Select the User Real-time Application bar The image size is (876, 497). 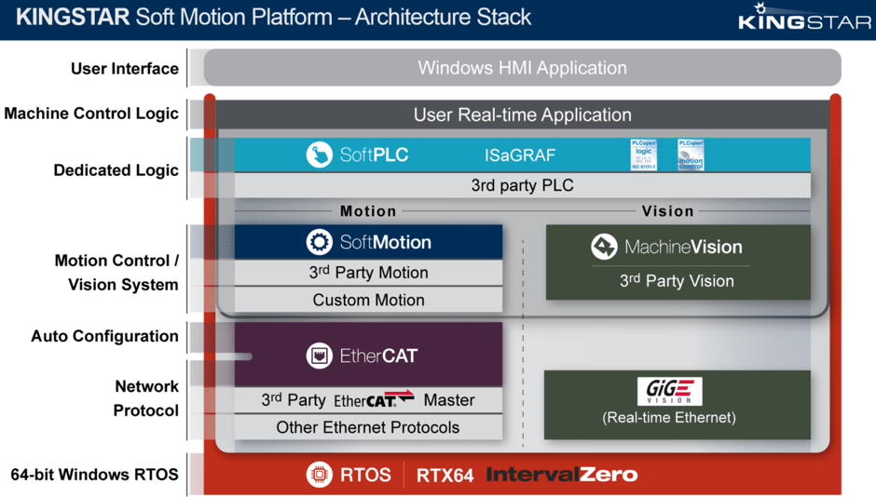tap(522, 114)
